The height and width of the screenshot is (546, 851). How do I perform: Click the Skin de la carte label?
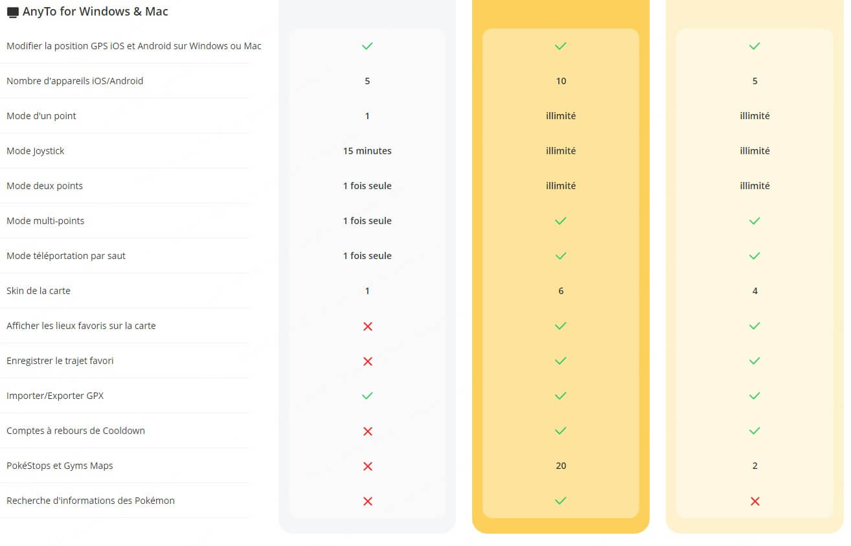point(38,291)
